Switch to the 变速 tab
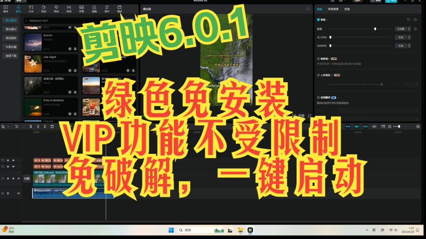426x239 pixels. click(347, 9)
